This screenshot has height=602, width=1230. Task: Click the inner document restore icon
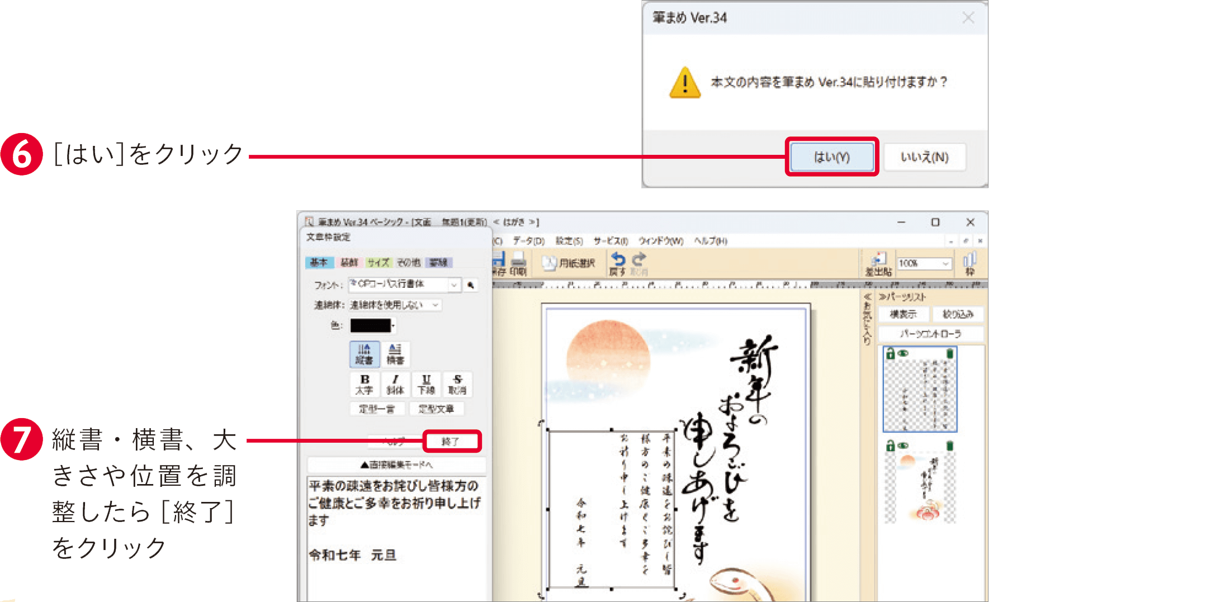coord(966,241)
